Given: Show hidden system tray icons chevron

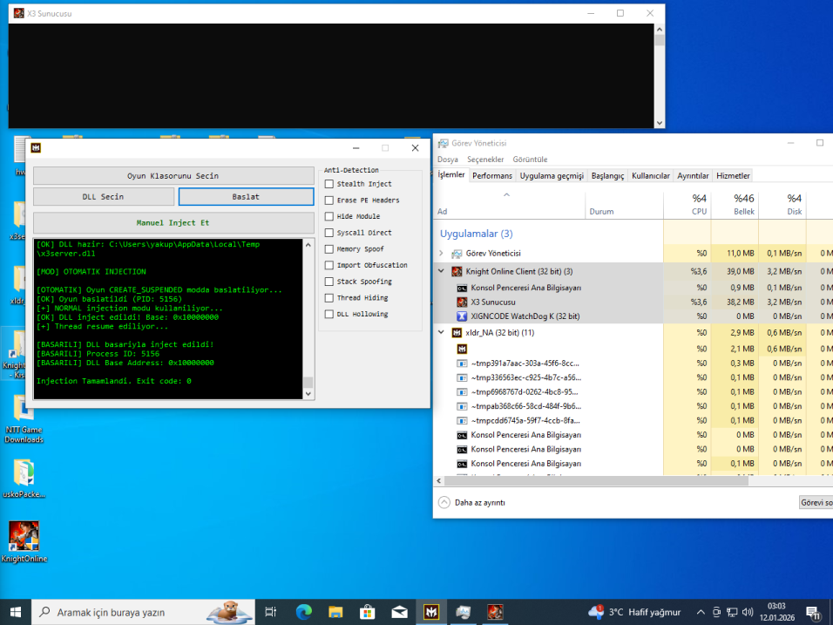Looking at the screenshot, I should pyautogui.click(x=701, y=612).
